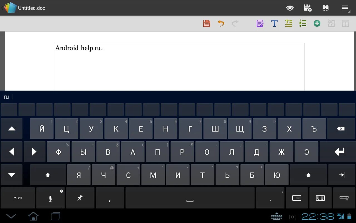
Task: Switch to ?123 symbols layout
Action: point(18,198)
